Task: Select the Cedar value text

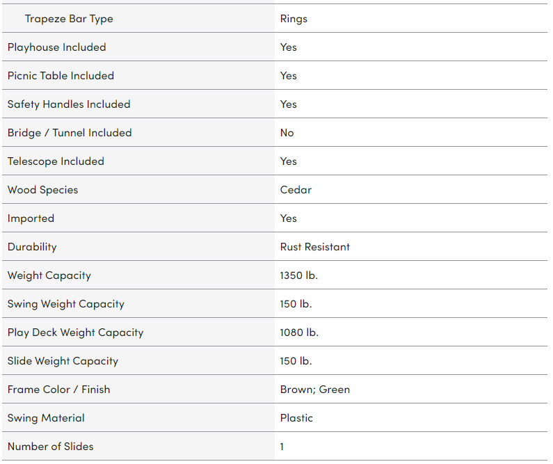Action: (296, 190)
